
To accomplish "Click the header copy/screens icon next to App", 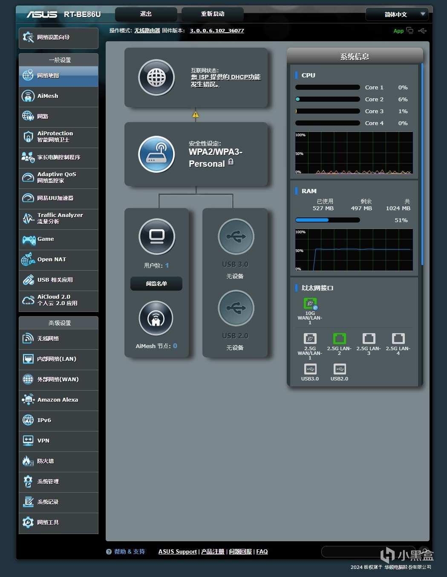I will coord(410,30).
